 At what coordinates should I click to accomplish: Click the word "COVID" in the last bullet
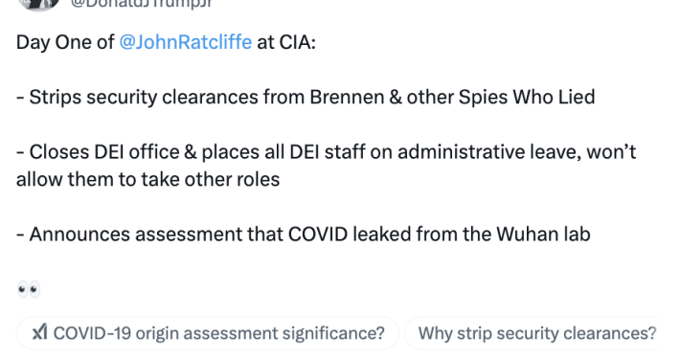318,235
